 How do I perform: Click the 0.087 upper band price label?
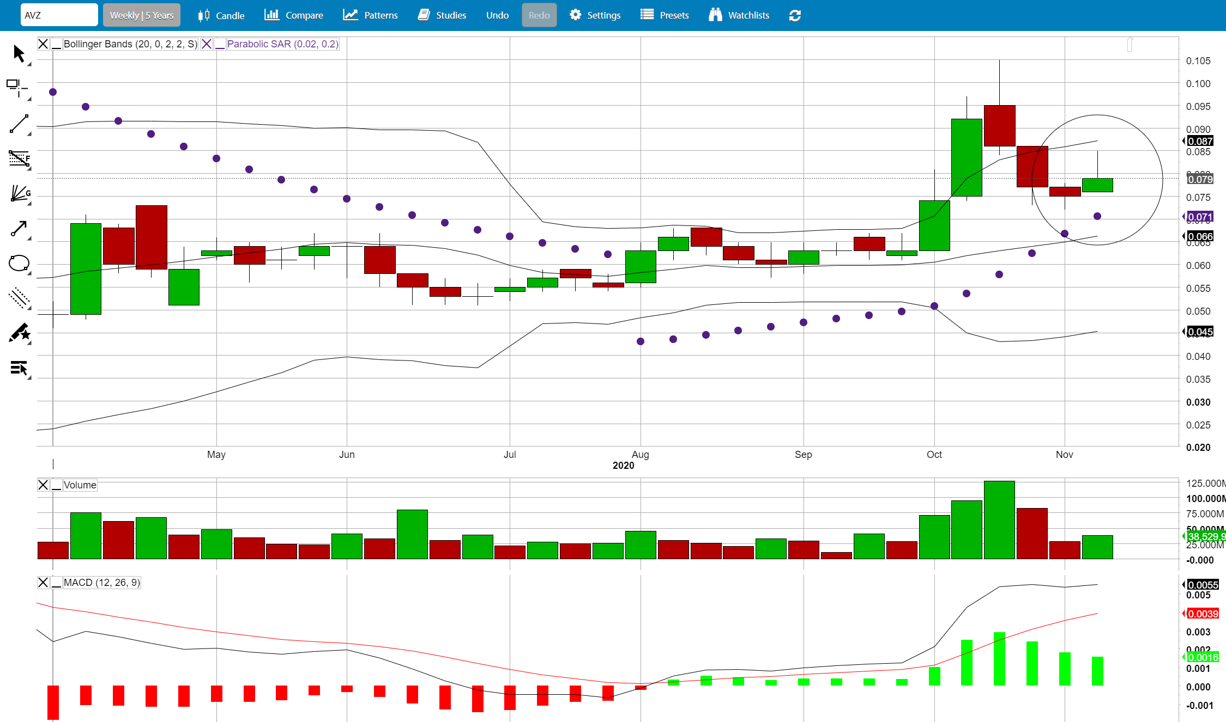1200,141
